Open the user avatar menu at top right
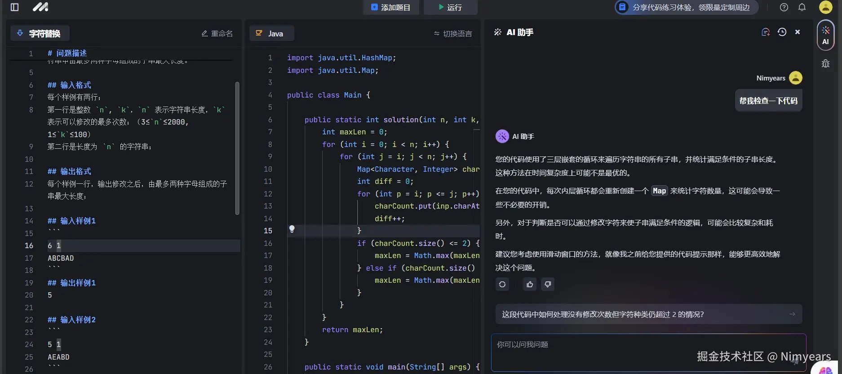The image size is (842, 374). coord(825,7)
